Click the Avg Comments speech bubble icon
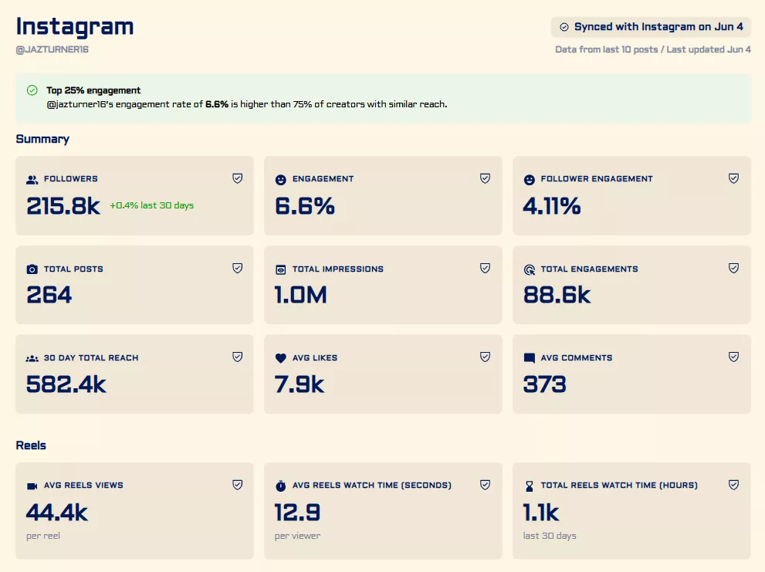Screen dimensions: 765x572 pyautogui.click(x=530, y=358)
